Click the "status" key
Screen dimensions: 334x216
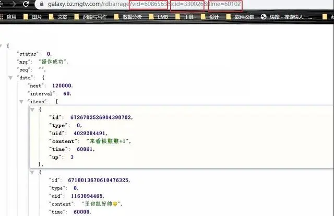click(28, 54)
